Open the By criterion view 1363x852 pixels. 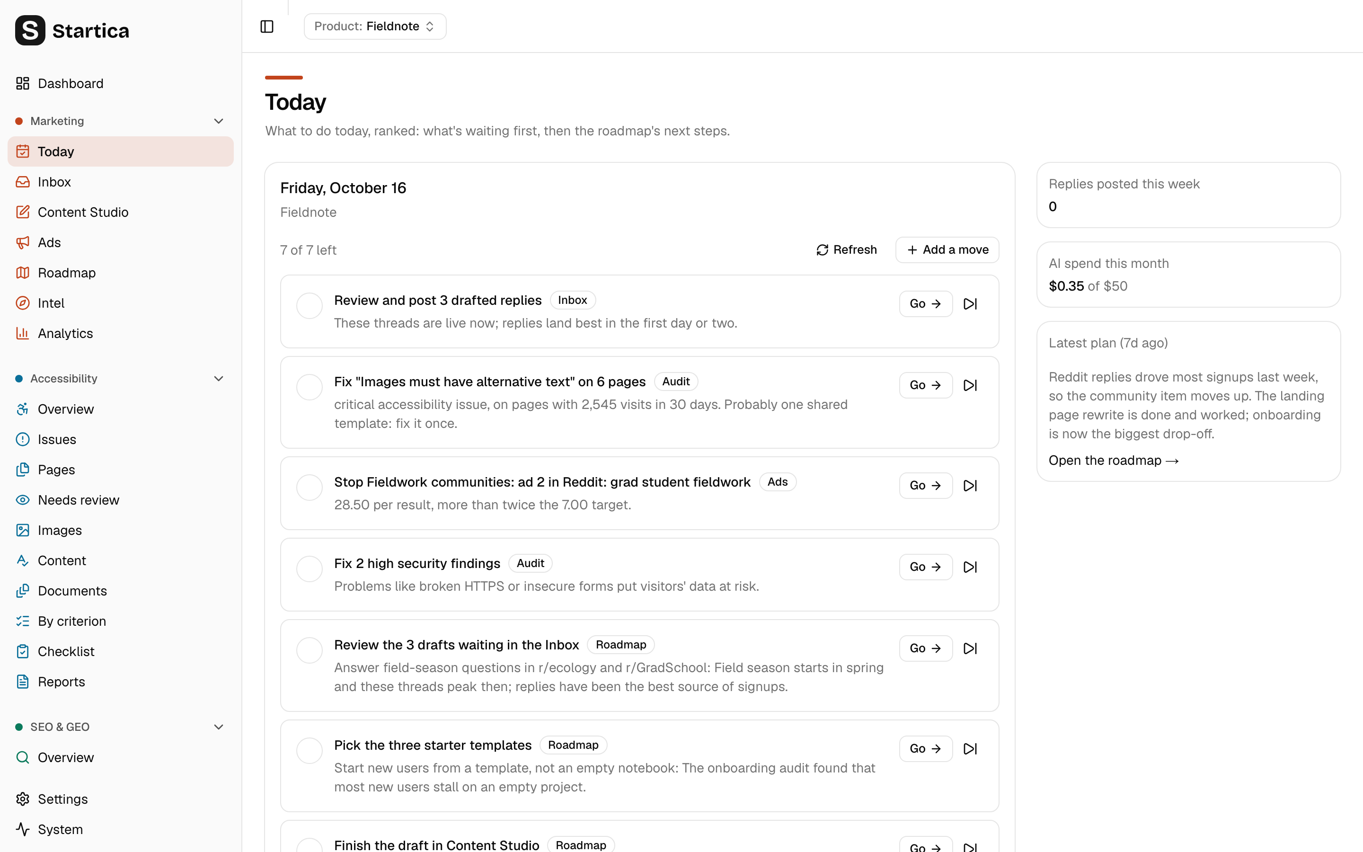121,621
